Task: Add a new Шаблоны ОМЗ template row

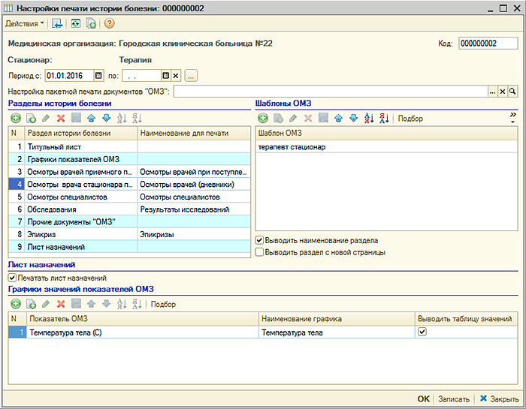Action: pos(263,118)
